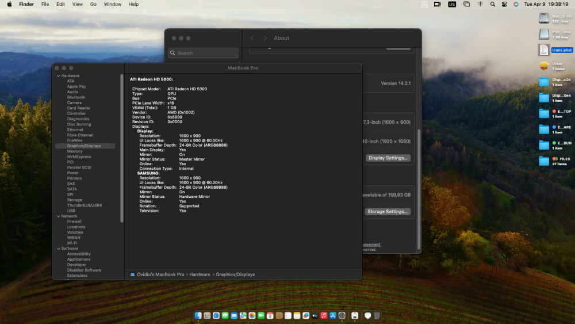Click Display Settings button
This screenshot has height=324, width=575.
pos(388,158)
